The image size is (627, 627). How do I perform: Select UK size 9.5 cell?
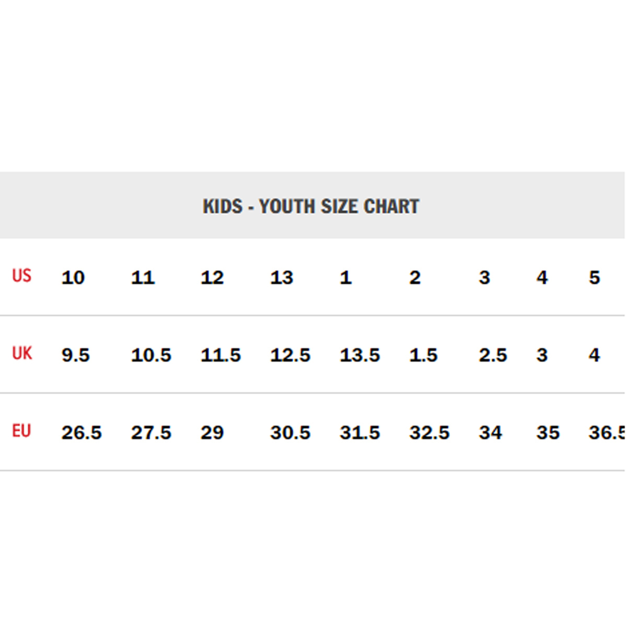tap(76, 355)
